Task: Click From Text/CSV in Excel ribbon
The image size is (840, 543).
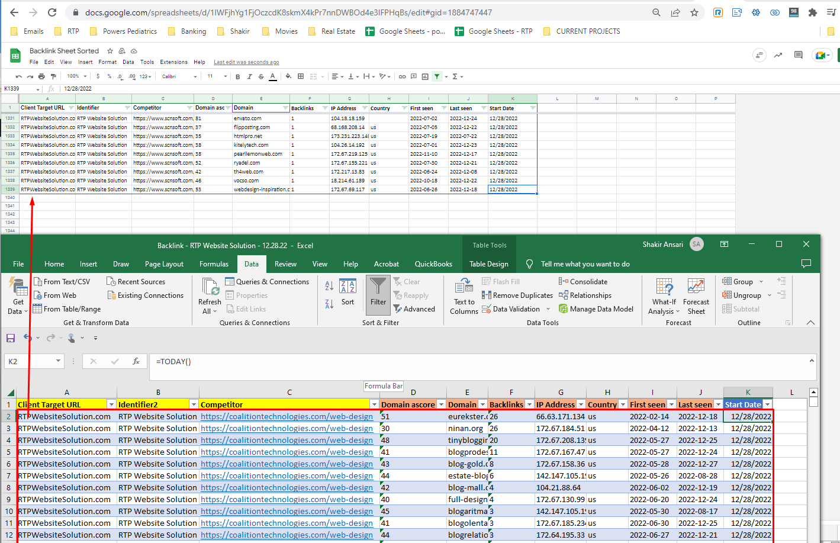Action: (62, 282)
